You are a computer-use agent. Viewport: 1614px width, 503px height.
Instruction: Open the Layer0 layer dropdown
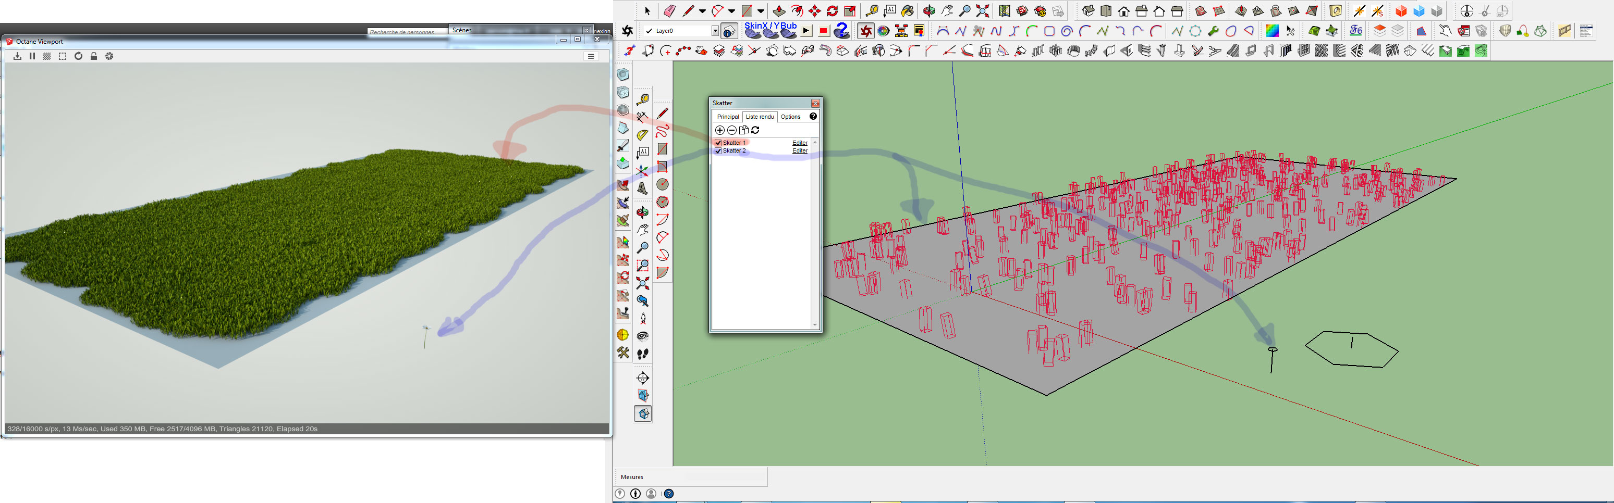tap(714, 31)
